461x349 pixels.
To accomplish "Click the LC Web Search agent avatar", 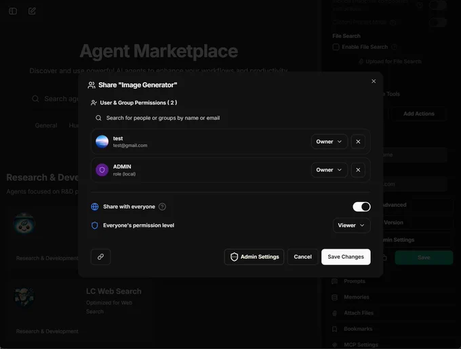I will pos(24,297).
